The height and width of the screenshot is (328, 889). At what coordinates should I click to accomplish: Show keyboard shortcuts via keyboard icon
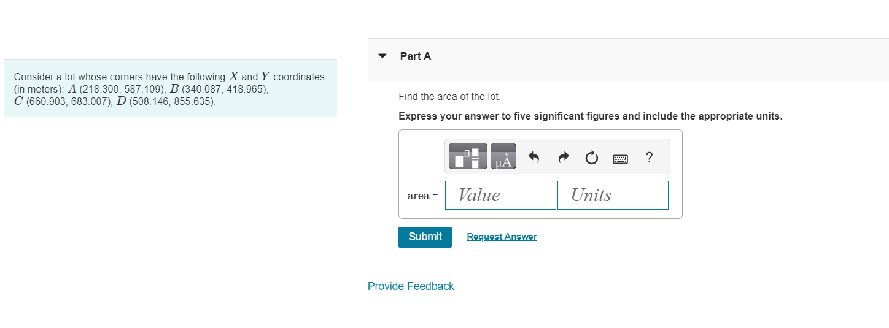621,159
